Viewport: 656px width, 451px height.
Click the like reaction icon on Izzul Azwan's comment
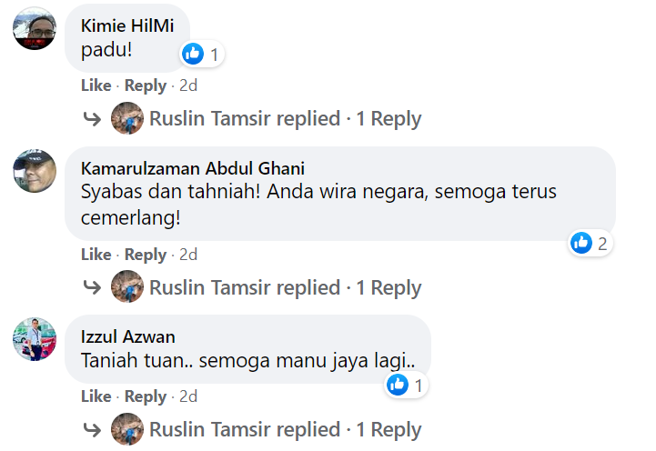398,386
